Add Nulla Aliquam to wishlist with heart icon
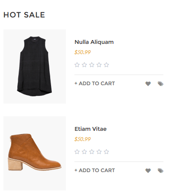The image size is (174, 193). pyautogui.click(x=148, y=84)
